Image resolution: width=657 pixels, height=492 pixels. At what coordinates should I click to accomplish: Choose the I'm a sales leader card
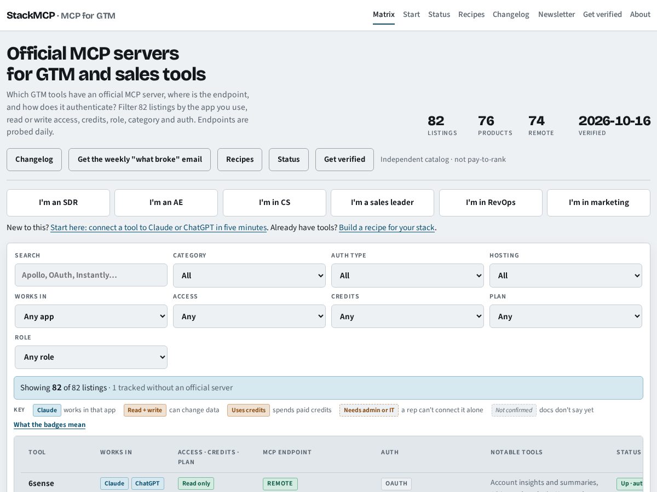pyautogui.click(x=382, y=203)
